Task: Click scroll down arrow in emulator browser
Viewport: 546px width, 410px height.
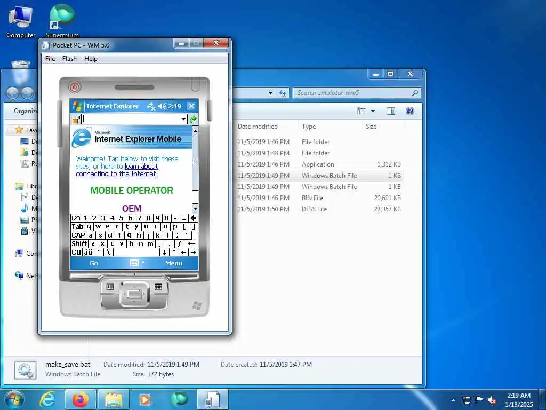Action: (x=195, y=209)
